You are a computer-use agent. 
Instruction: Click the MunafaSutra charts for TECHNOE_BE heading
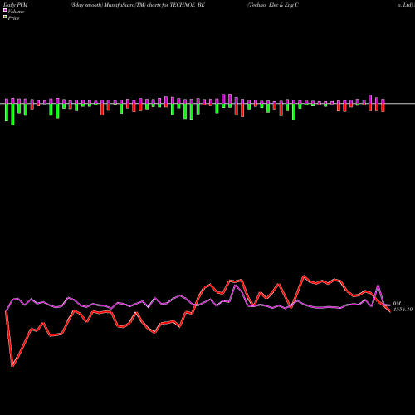(x=138, y=5)
